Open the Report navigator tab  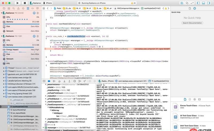37,8
